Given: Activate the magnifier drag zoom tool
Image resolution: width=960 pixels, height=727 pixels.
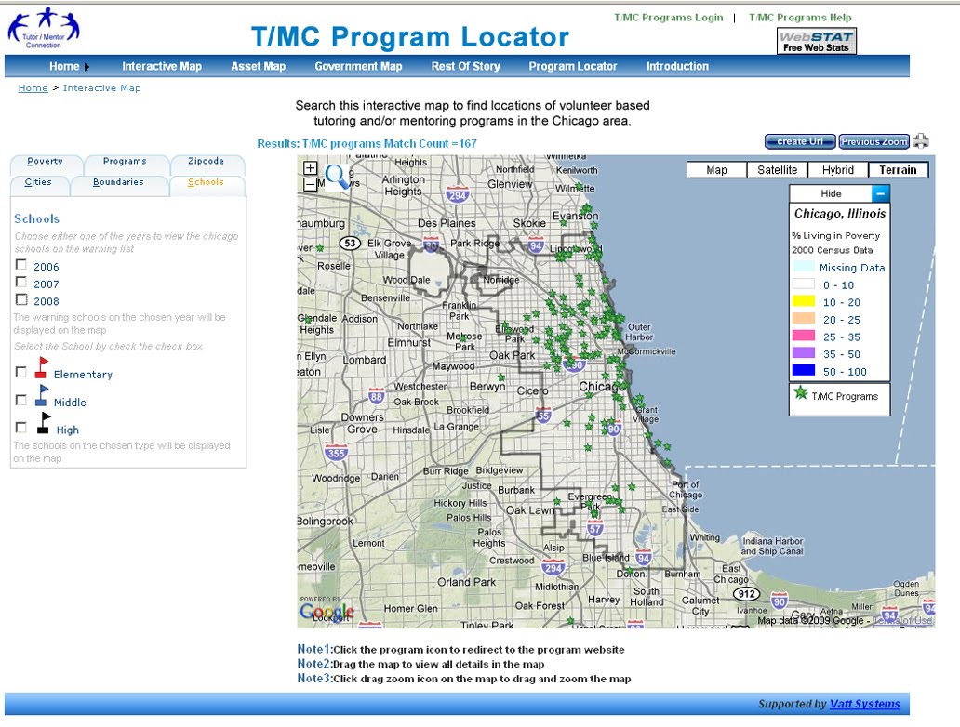Looking at the screenshot, I should coord(336,177).
